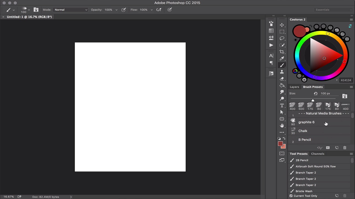Select the Tool Presets tab

coord(299,154)
